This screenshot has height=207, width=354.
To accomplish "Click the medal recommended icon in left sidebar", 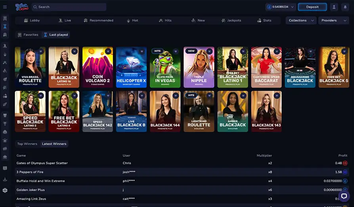I will point(5,35).
